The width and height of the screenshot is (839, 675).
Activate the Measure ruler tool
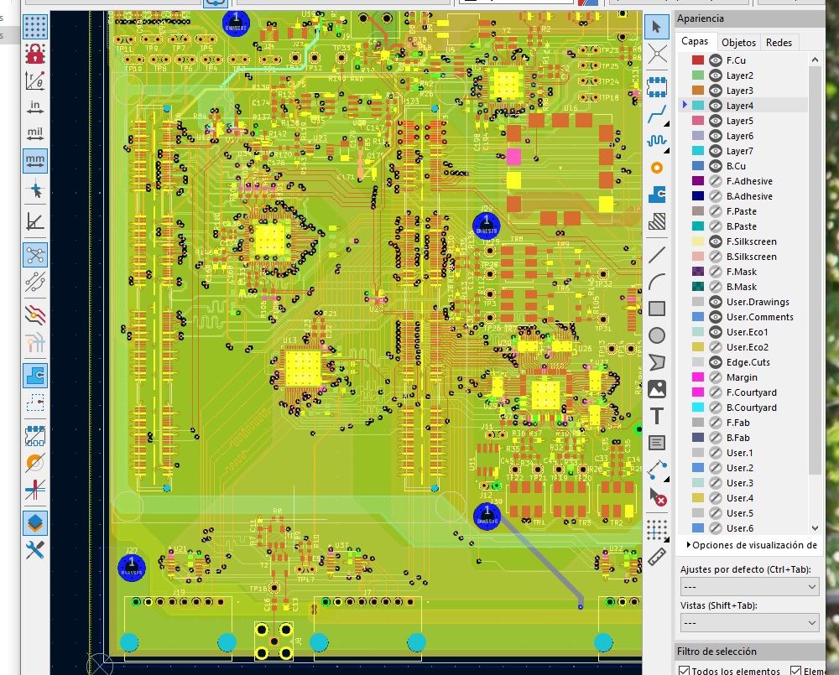pyautogui.click(x=657, y=557)
